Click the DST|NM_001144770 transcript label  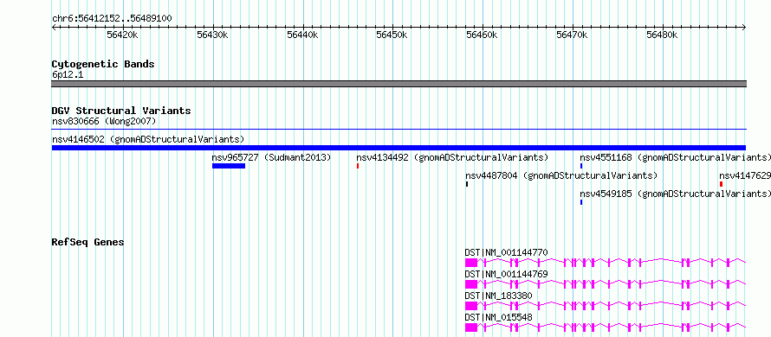click(x=507, y=252)
